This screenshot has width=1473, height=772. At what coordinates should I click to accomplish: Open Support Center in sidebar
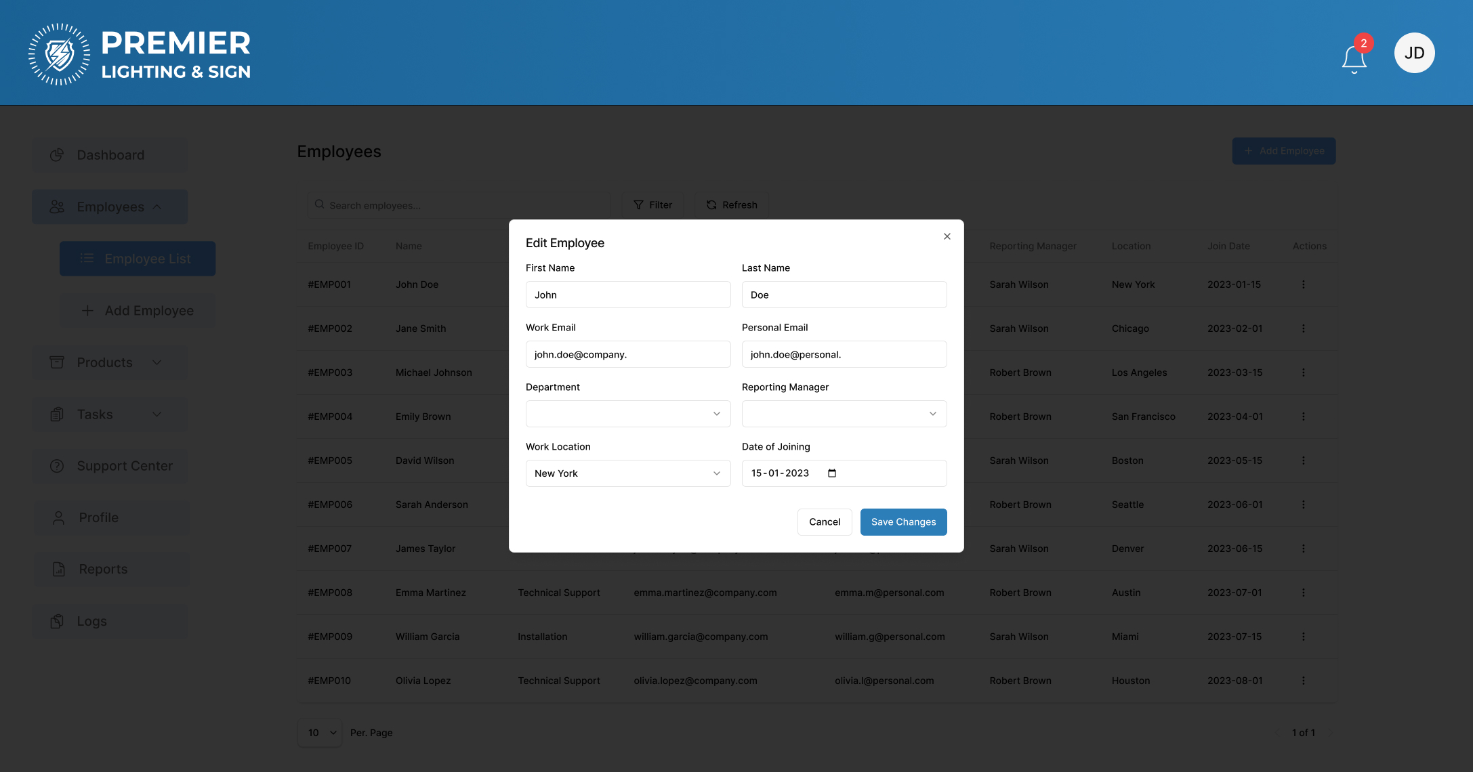point(110,466)
